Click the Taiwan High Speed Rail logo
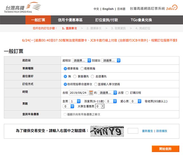The width and height of the screenshot is (183, 158). pyautogui.click(x=22, y=8)
